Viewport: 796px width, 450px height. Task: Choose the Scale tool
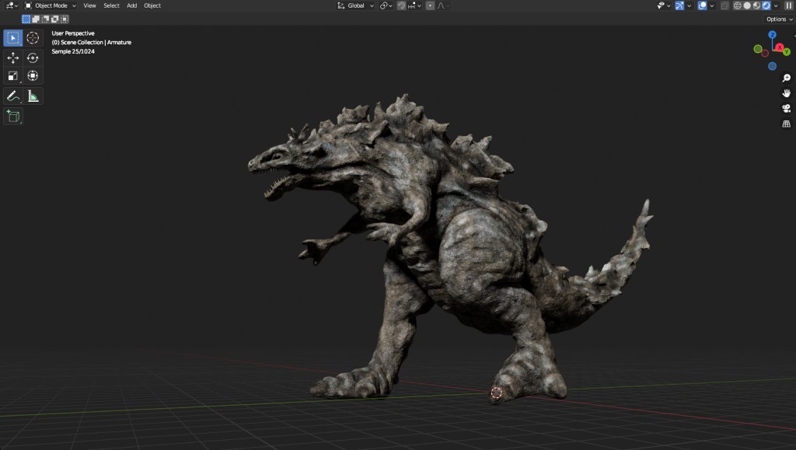[13, 75]
